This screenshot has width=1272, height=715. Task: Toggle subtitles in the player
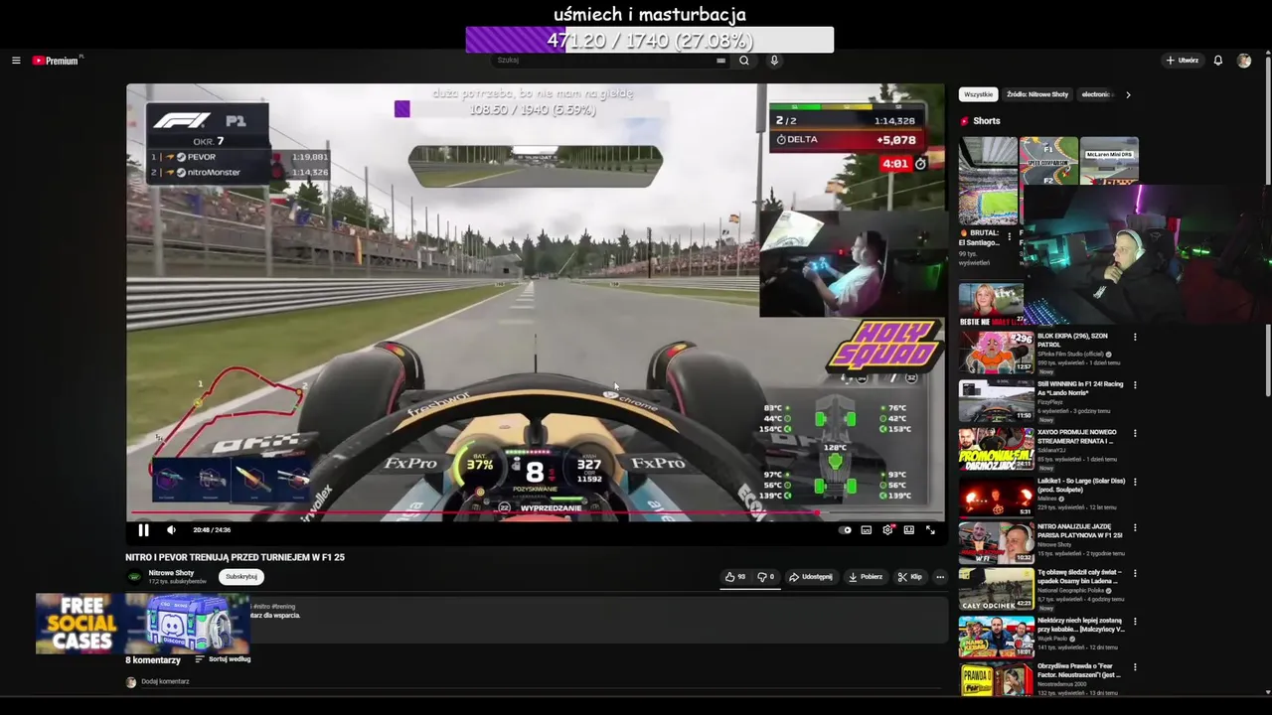[x=867, y=530]
